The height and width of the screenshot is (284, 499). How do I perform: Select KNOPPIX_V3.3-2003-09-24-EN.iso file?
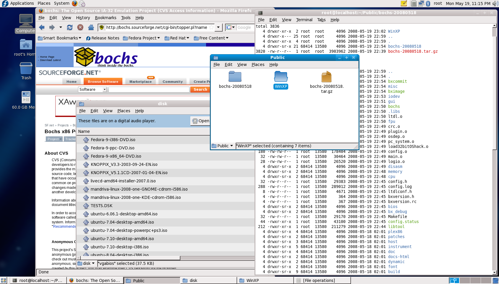point(124,164)
